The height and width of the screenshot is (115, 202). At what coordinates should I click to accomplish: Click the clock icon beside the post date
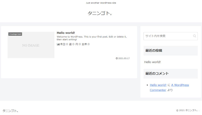pos(117,58)
